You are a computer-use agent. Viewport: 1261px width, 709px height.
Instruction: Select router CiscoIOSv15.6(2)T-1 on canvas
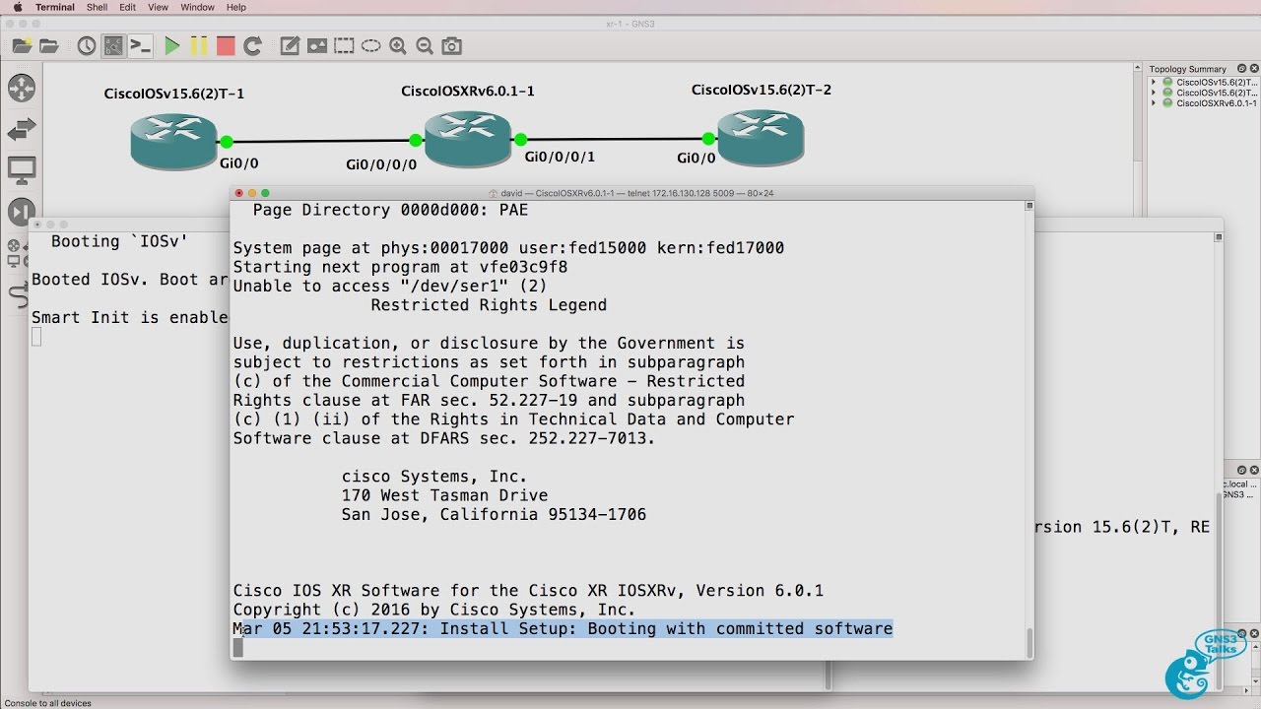point(173,140)
